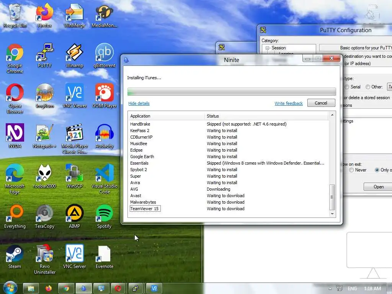Select the Everything desktop icon
Image resolution: width=392 pixels, height=294 pixels.
coord(15,217)
